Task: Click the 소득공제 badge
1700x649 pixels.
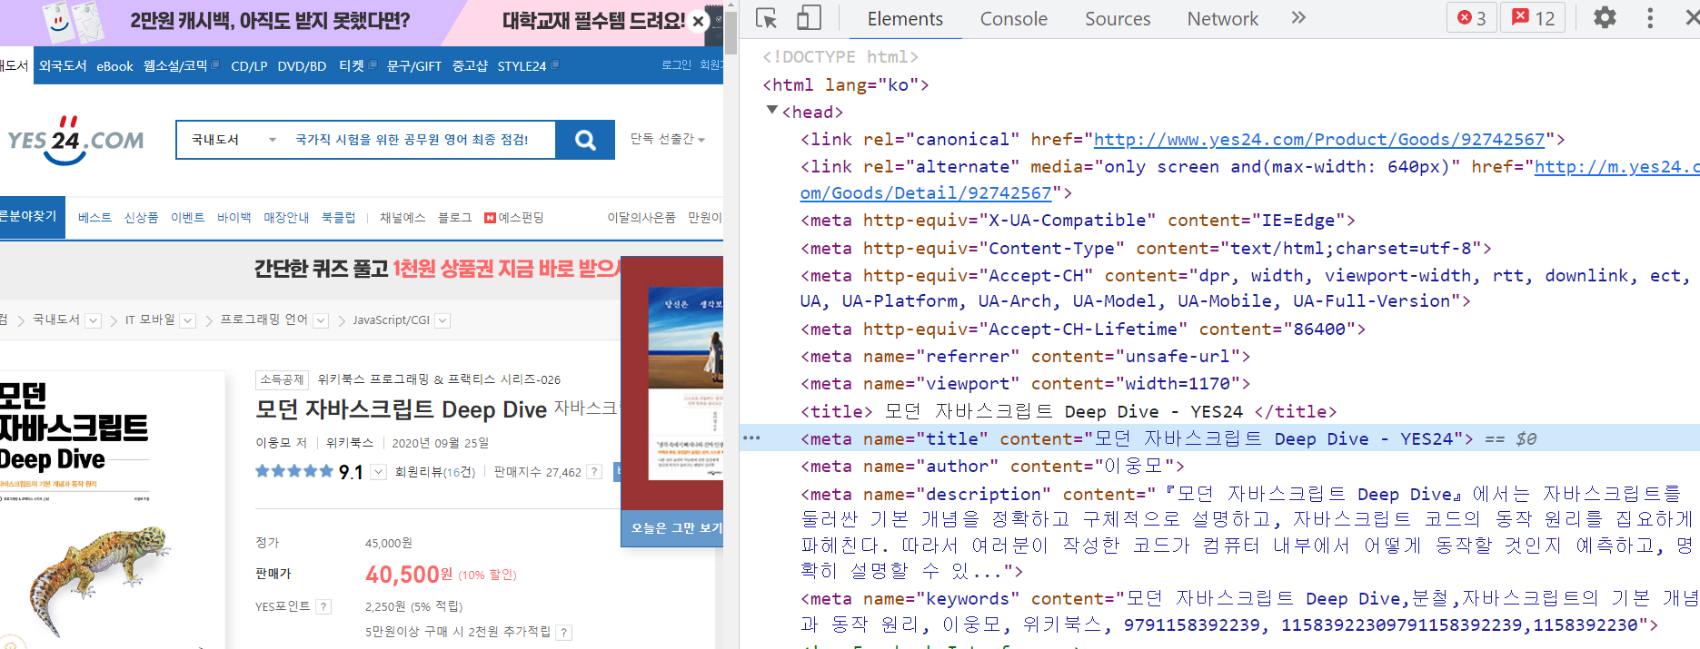Action: [x=282, y=379]
